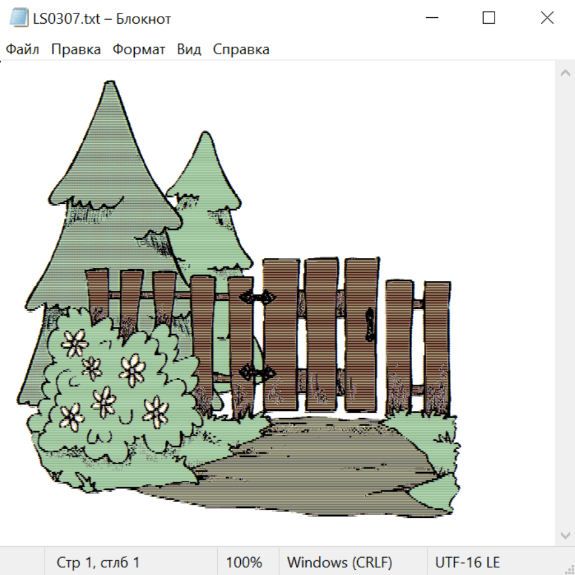Open the Справка menu
The height and width of the screenshot is (575, 575).
pos(241,50)
